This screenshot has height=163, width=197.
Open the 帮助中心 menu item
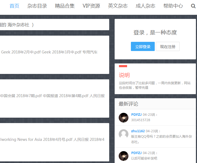(x=173, y=6)
